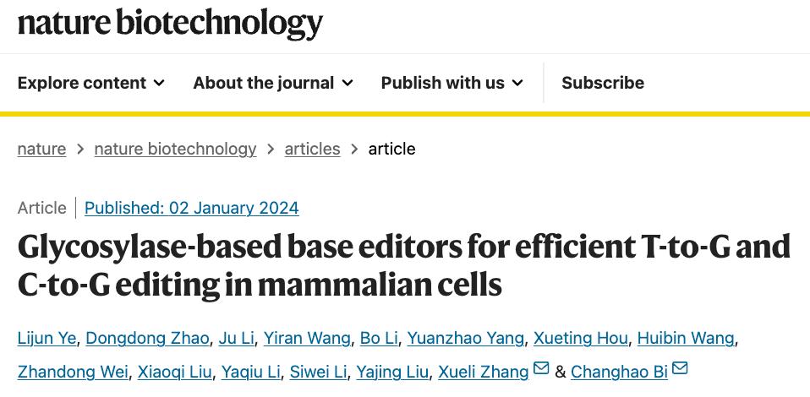This screenshot has width=810, height=397.
Task: Open the Subscribe page
Action: 603,83
